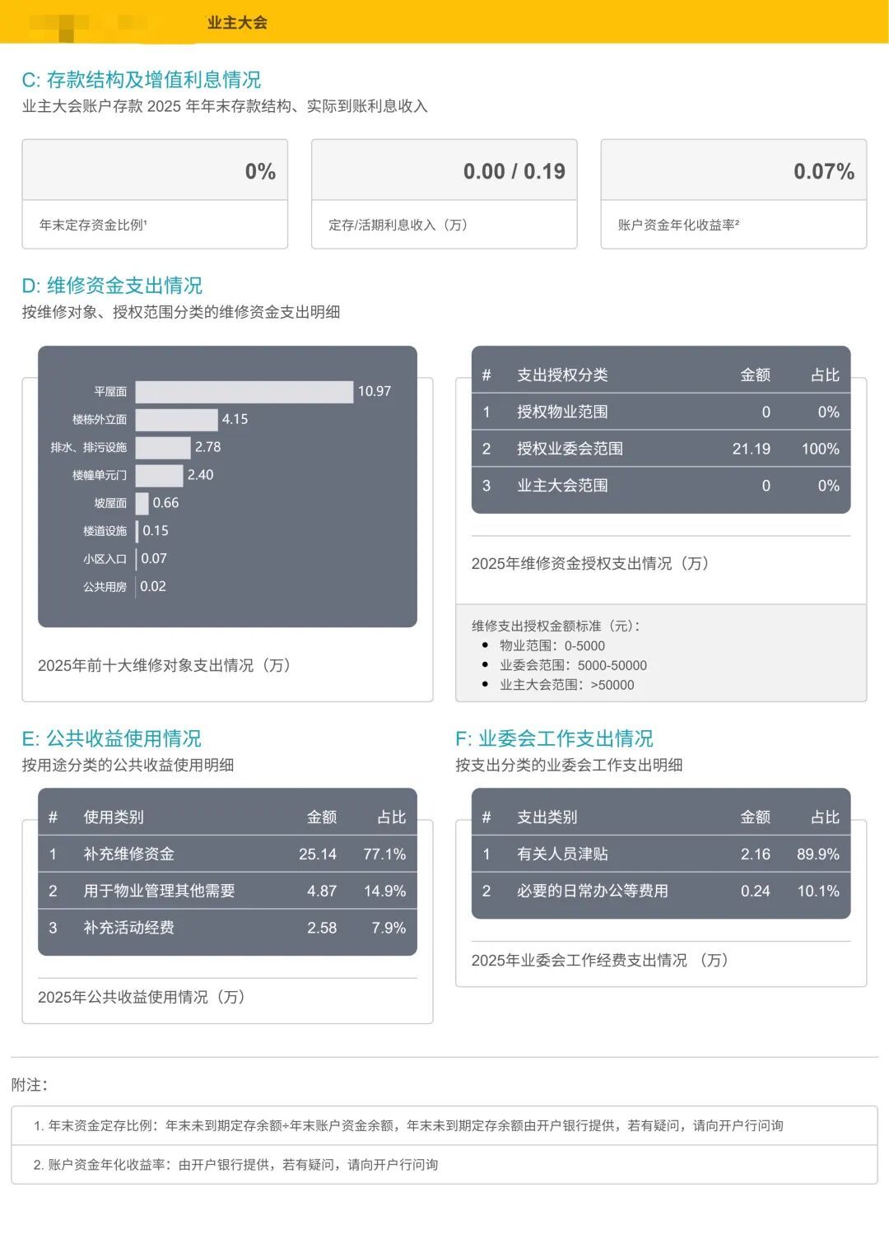889x1257 pixels.
Task: Click the 定存/活期利息收入 0.00 / 0.19 card
Action: point(444,193)
